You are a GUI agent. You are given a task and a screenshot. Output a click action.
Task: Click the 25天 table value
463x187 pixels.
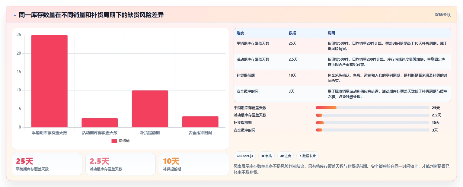[x=292, y=43]
